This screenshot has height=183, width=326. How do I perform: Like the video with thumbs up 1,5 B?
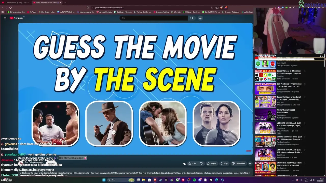(x=193, y=163)
